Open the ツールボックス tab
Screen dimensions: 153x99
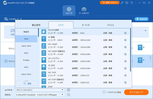84,11
